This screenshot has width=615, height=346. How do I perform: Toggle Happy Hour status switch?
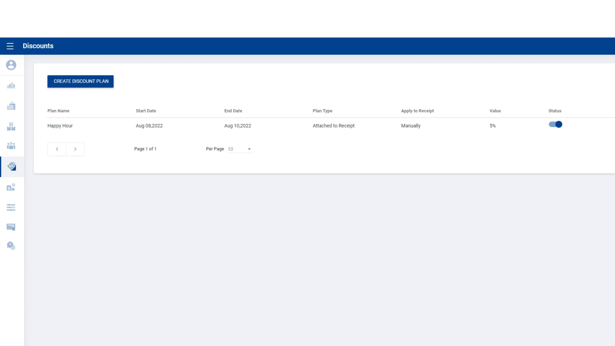point(555,125)
